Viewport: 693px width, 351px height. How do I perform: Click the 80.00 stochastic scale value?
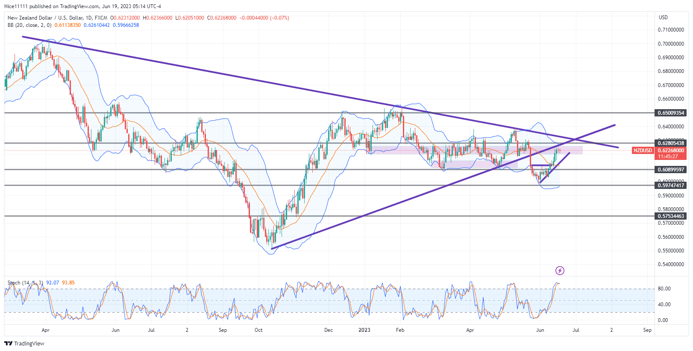[664, 289]
